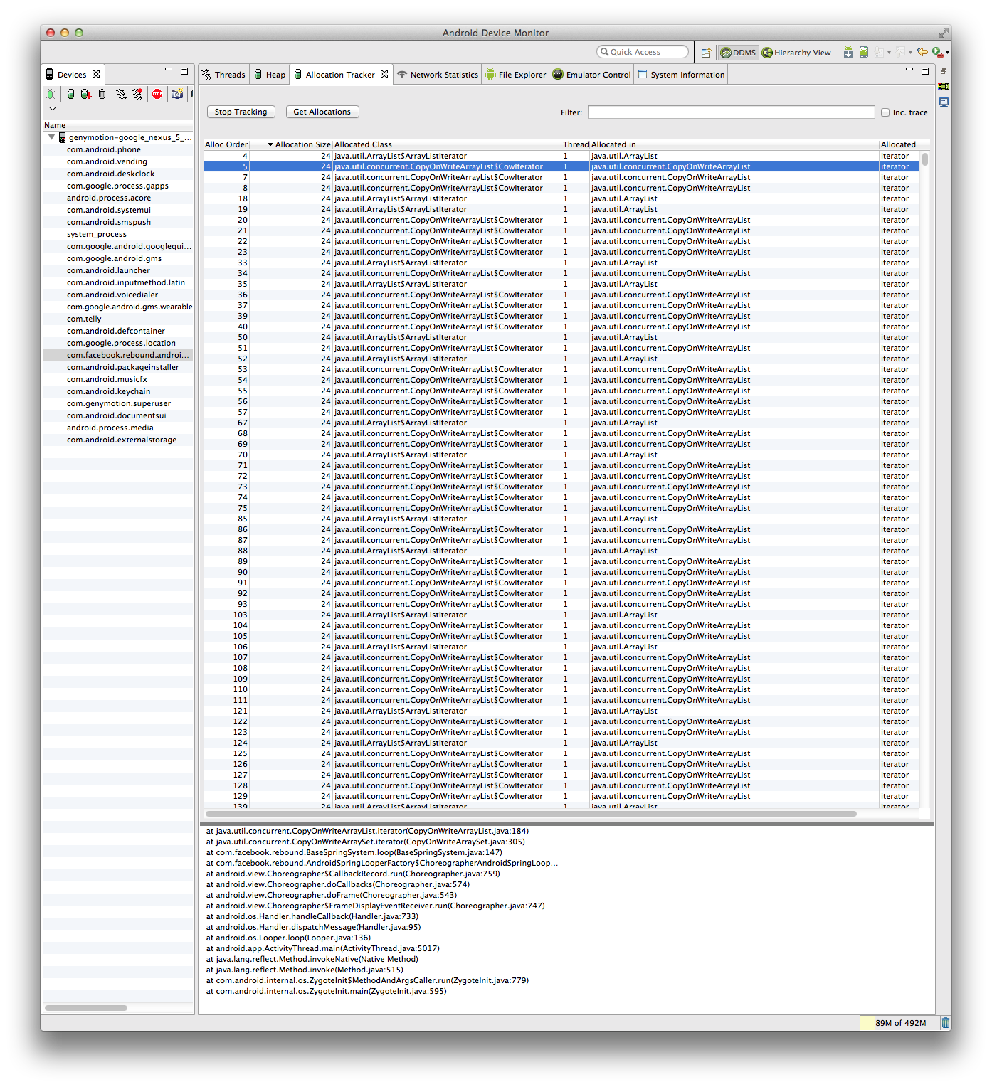Click the green Debug selected process bug icon

51,94
